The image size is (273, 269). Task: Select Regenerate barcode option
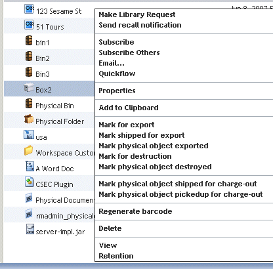[135, 211]
